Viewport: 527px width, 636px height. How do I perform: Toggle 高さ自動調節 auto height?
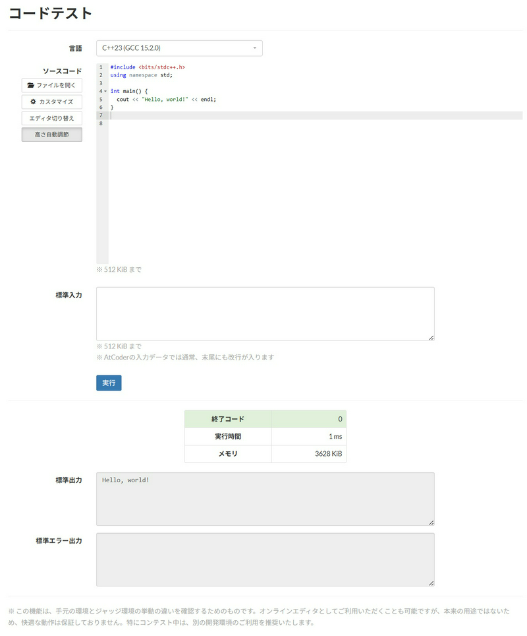pos(51,135)
